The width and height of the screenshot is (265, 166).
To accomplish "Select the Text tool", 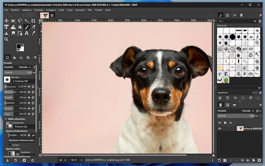I will 26,33.
